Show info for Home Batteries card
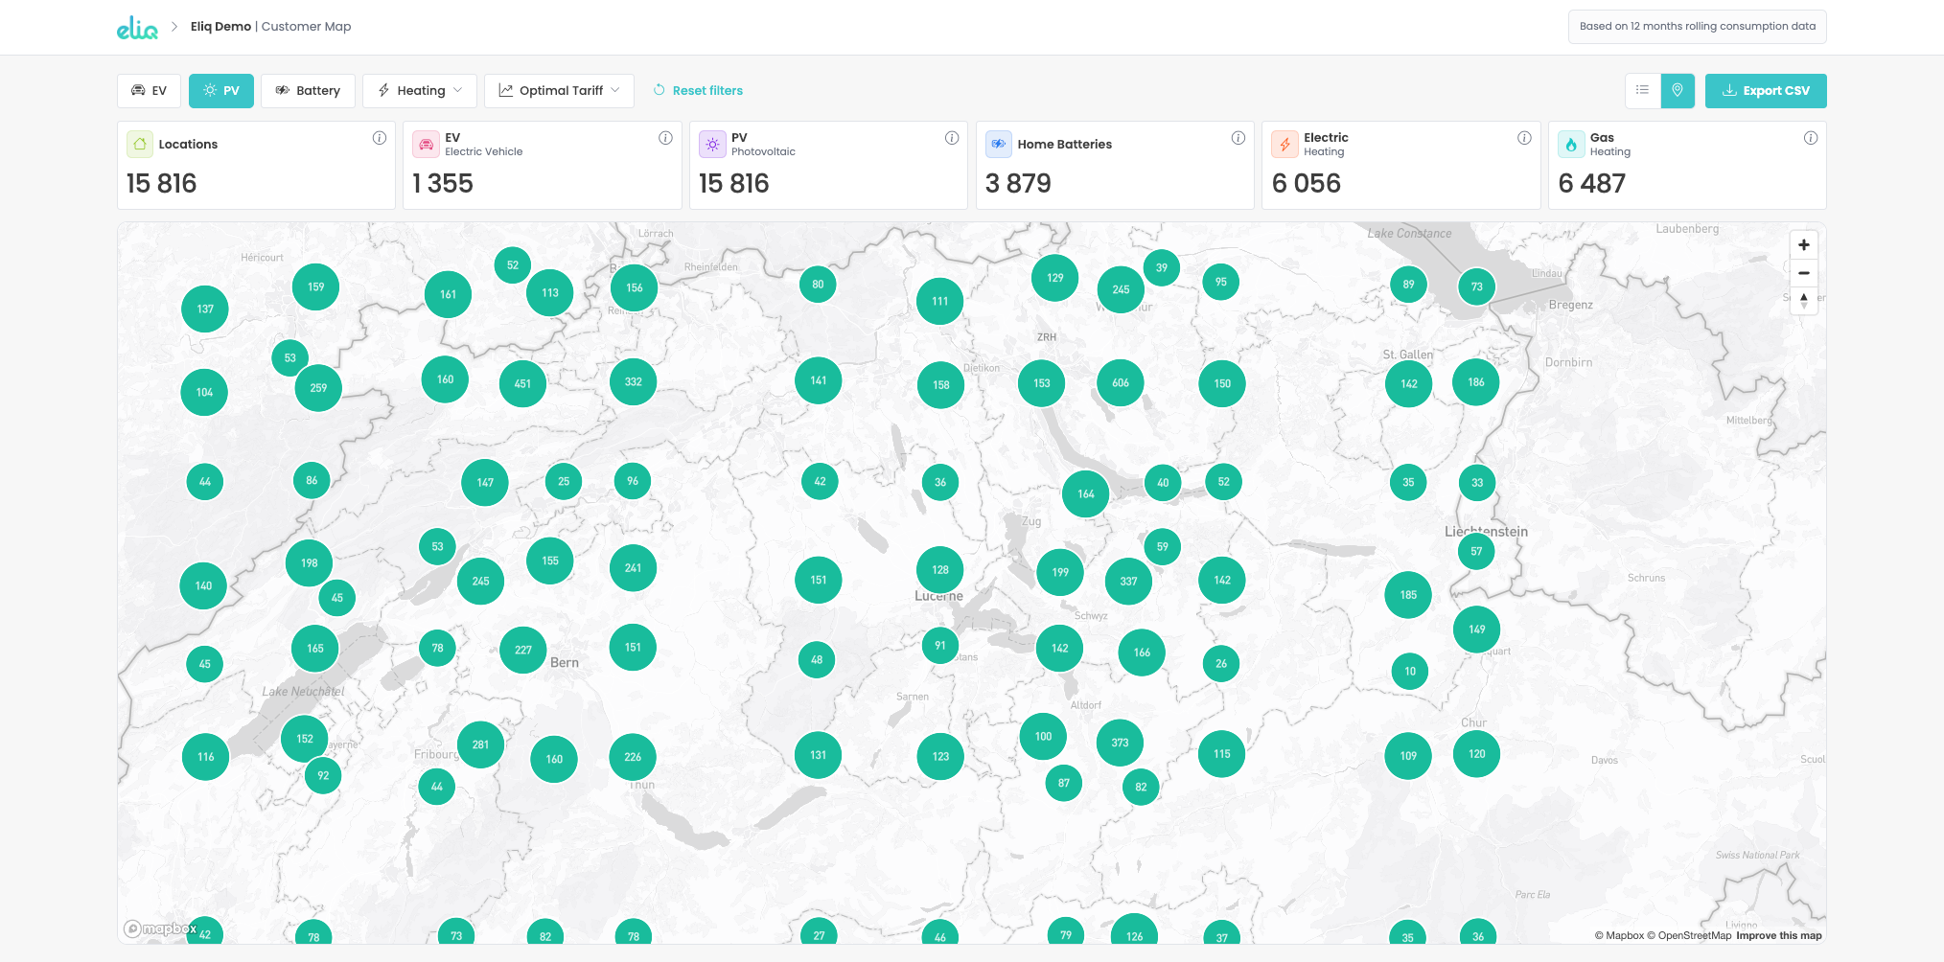Image resolution: width=1944 pixels, height=962 pixels. (1238, 138)
